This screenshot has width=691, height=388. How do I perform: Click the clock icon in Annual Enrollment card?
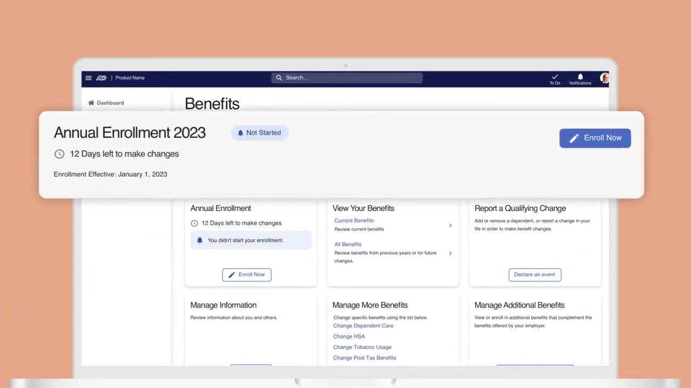[x=194, y=223]
